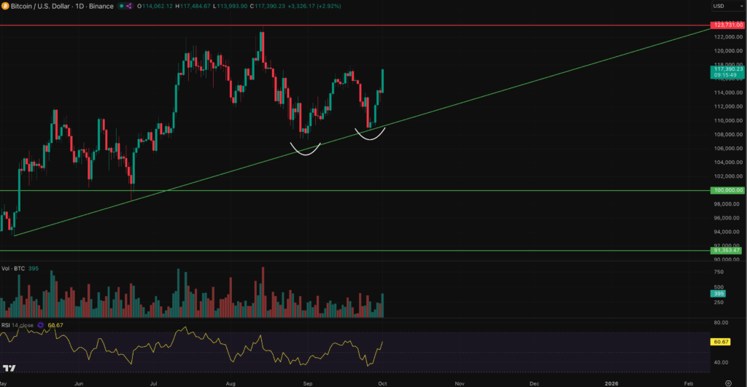The height and width of the screenshot is (387, 747).
Task: Select the RSI 14 close legend
Action: pos(18,325)
